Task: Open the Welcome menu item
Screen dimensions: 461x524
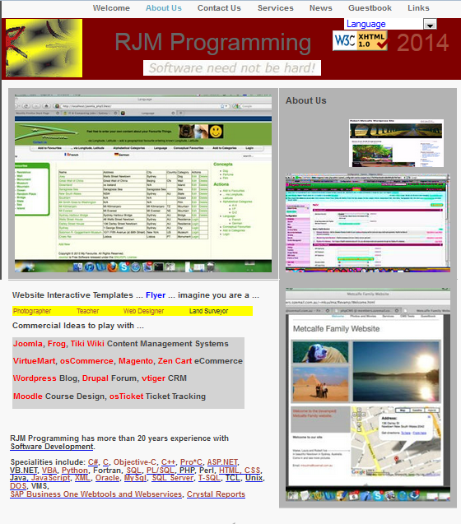Action: click(x=111, y=8)
